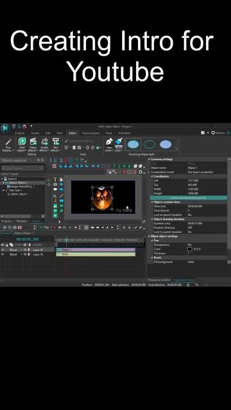Viewport: 231px width, 410px height.
Task: Choose the Pen color tool
Action: coord(109,145)
